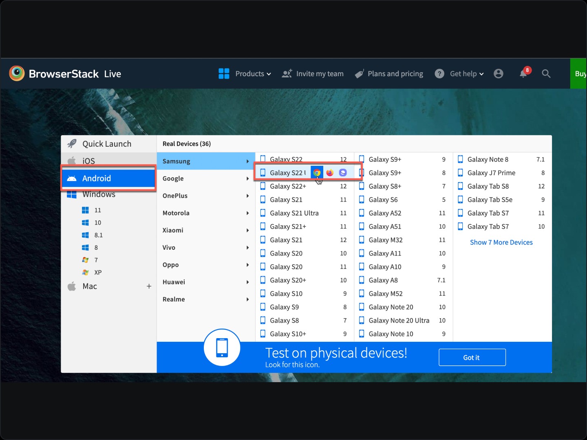The height and width of the screenshot is (440, 587).
Task: Click the phone icon beside Galaxy Note 8
Action: click(460, 159)
